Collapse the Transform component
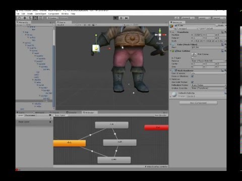 coord(171,32)
